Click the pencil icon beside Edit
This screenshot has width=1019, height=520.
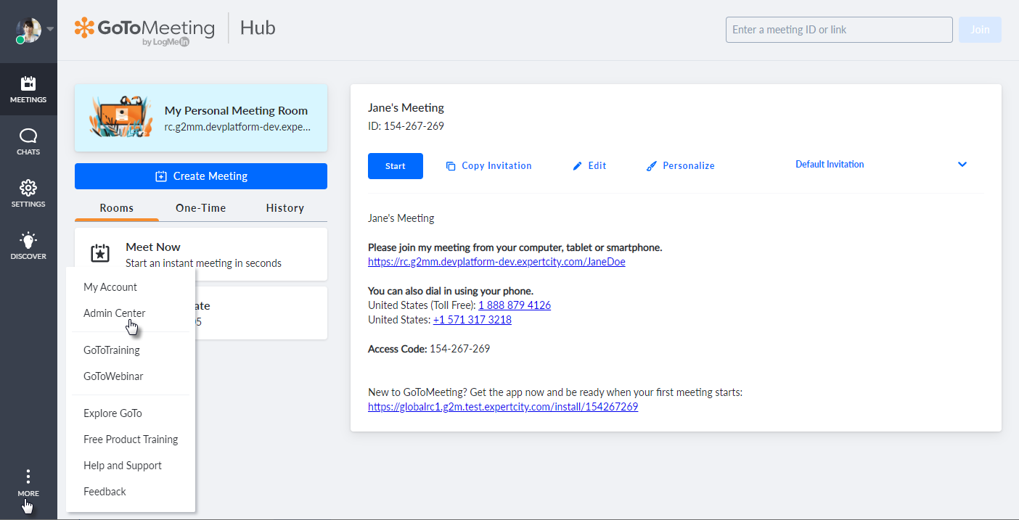pyautogui.click(x=578, y=166)
